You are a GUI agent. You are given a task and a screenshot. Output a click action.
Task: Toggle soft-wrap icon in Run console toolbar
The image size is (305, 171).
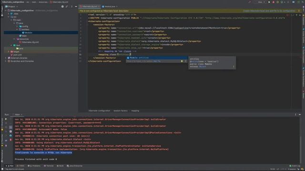[x=10, y=127]
